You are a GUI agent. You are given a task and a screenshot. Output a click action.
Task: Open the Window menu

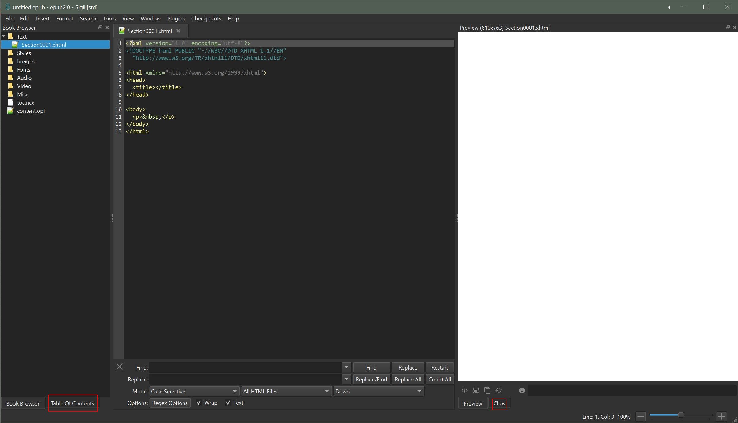pyautogui.click(x=150, y=18)
